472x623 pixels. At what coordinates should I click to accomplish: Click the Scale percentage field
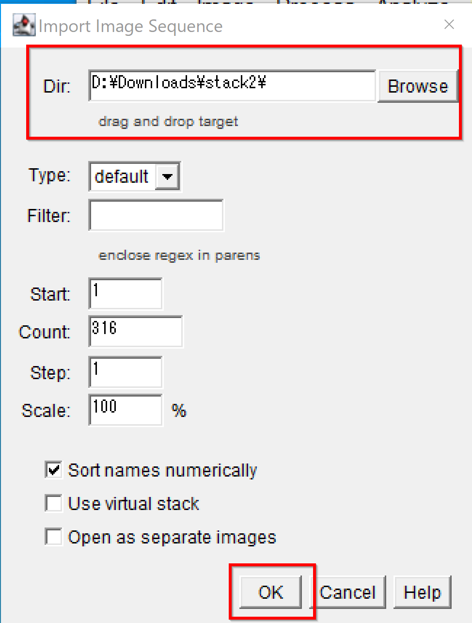pyautogui.click(x=126, y=410)
